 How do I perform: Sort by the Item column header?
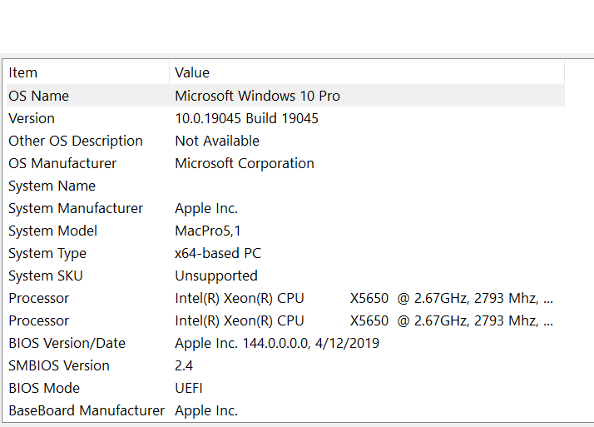point(88,72)
